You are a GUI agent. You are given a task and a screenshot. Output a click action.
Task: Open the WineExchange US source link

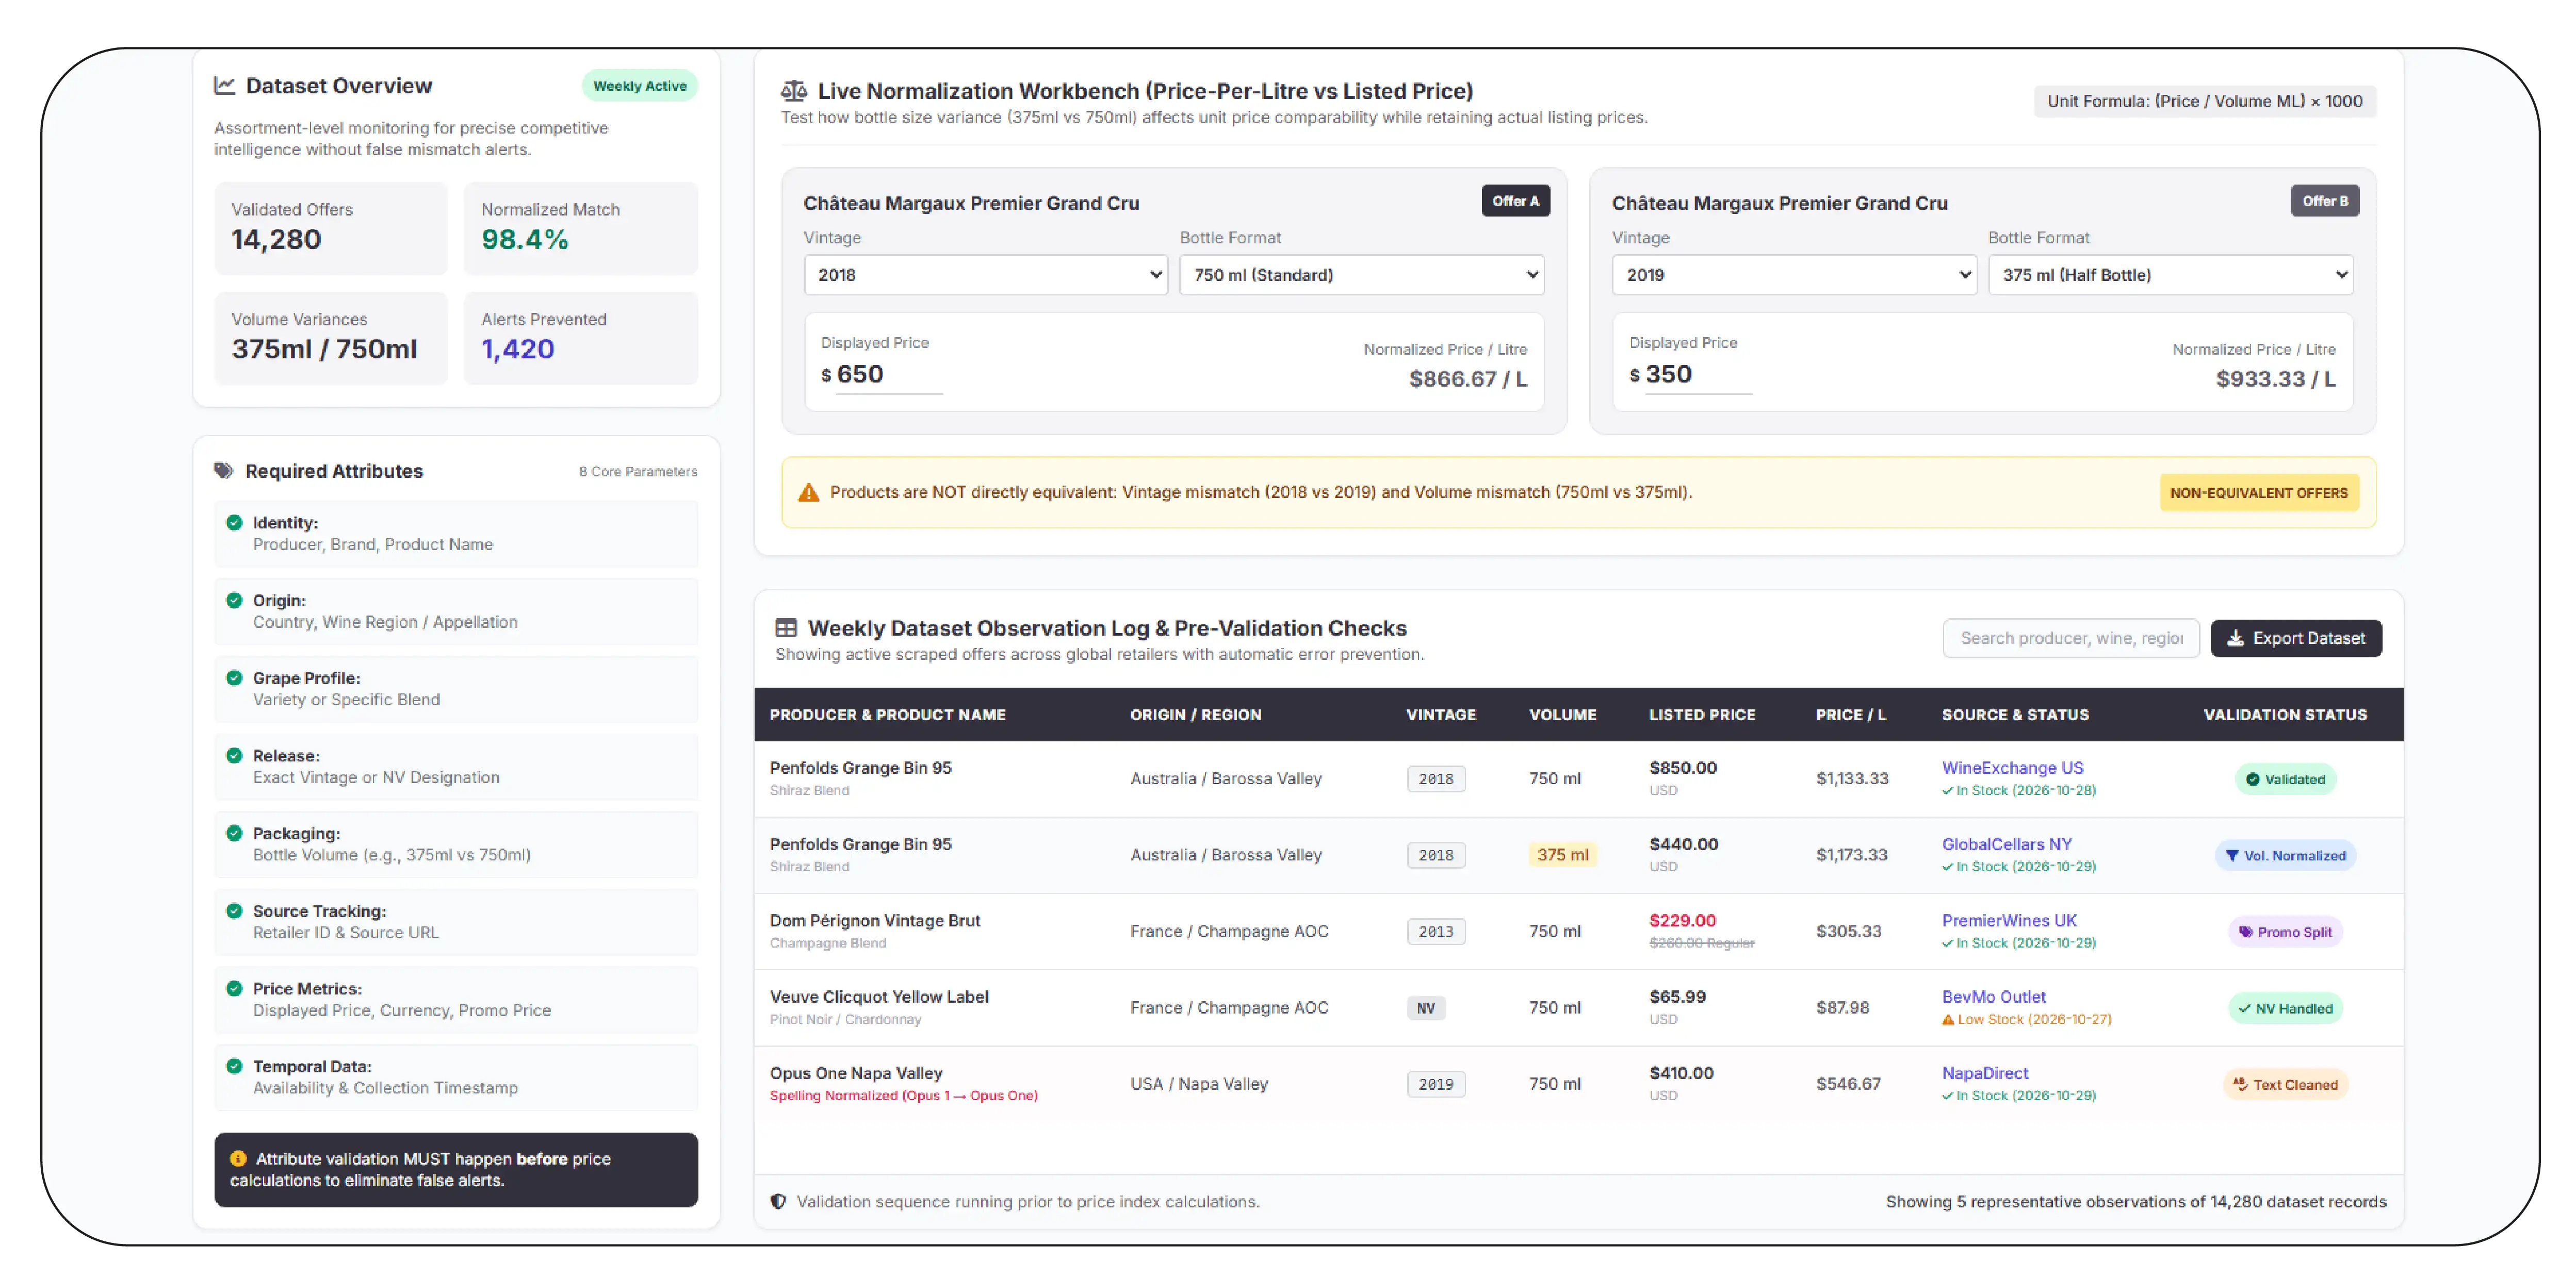(x=2012, y=769)
